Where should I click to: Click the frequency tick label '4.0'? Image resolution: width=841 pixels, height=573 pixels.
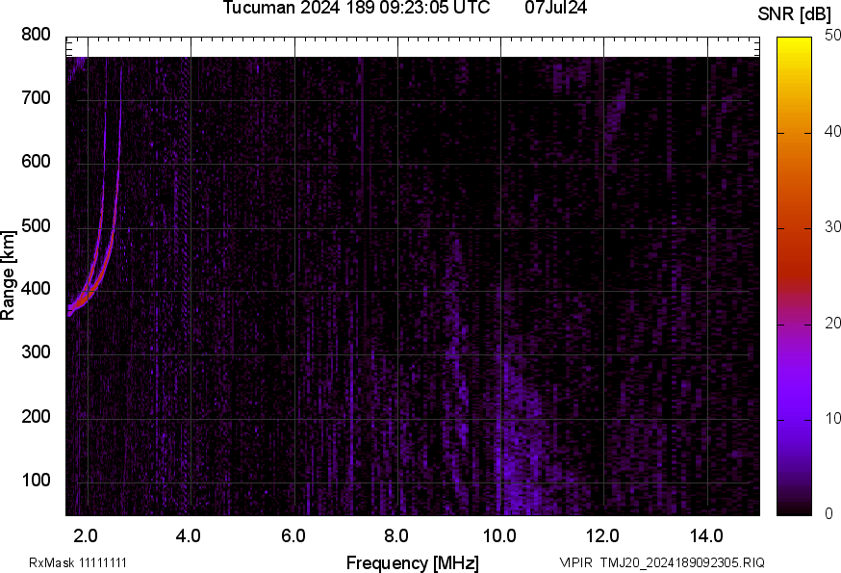click(x=188, y=536)
